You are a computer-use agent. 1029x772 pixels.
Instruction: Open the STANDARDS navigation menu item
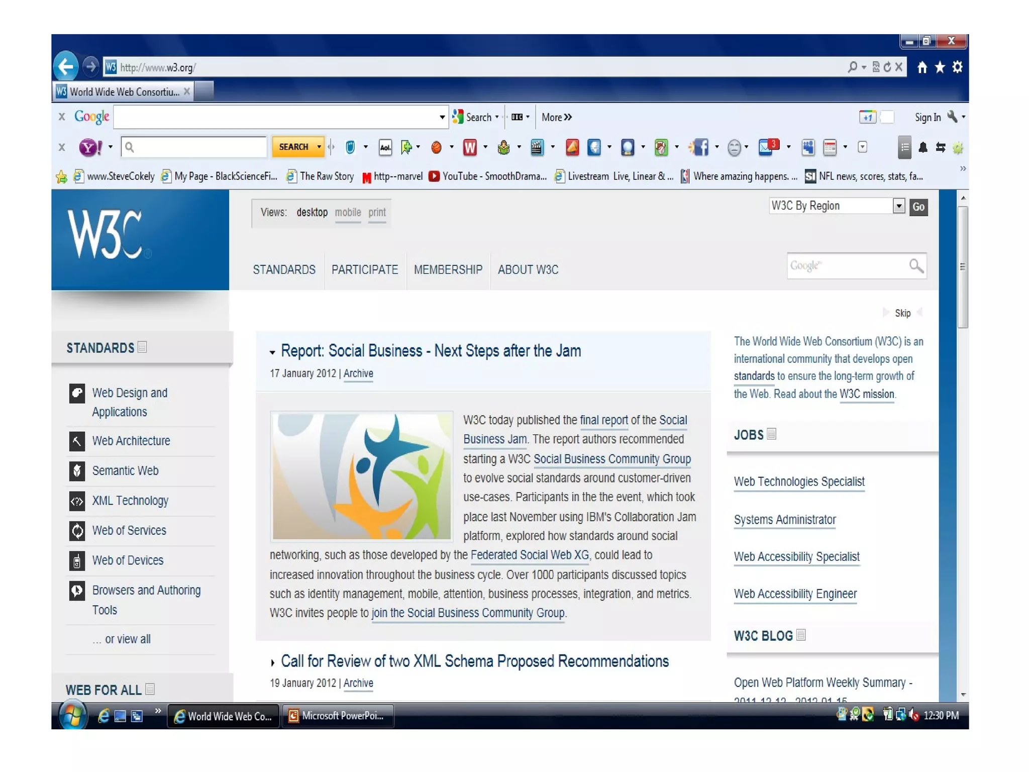point(284,270)
